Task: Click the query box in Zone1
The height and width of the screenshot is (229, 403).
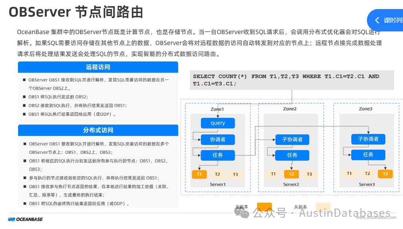Action: [218, 123]
